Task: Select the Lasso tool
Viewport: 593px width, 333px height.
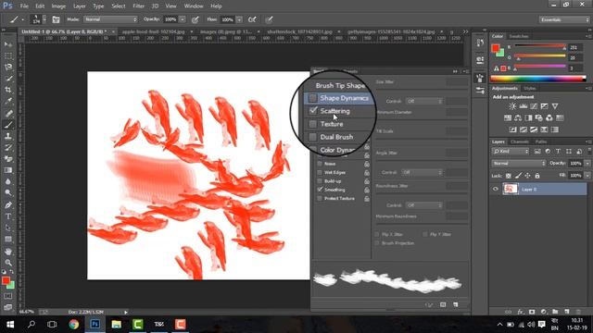Action: click(x=8, y=68)
